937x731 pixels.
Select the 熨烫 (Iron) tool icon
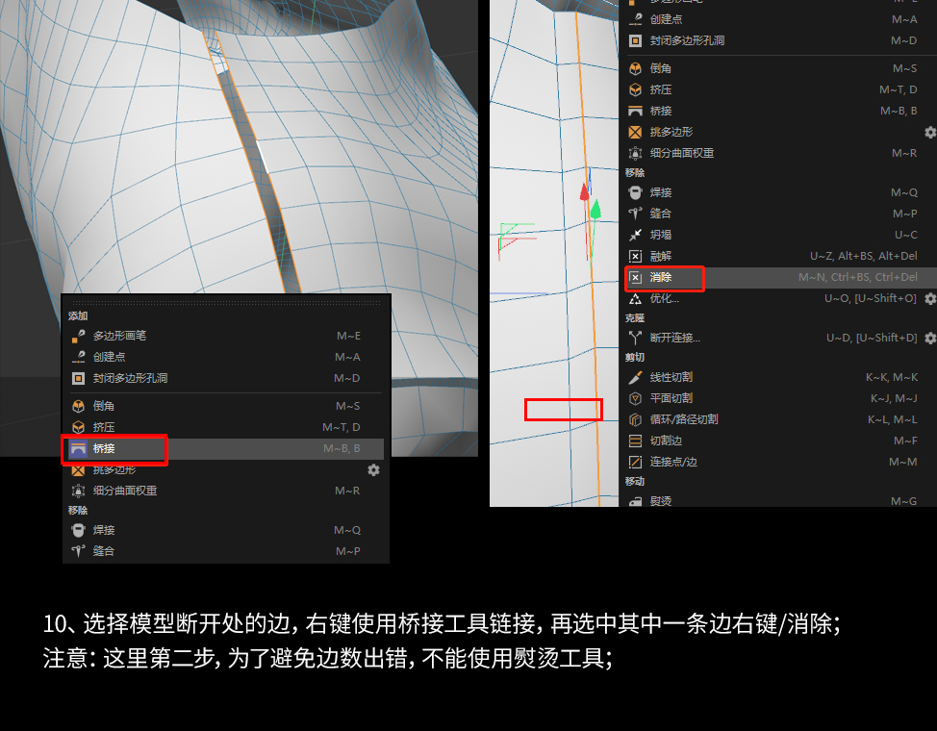pyautogui.click(x=636, y=500)
